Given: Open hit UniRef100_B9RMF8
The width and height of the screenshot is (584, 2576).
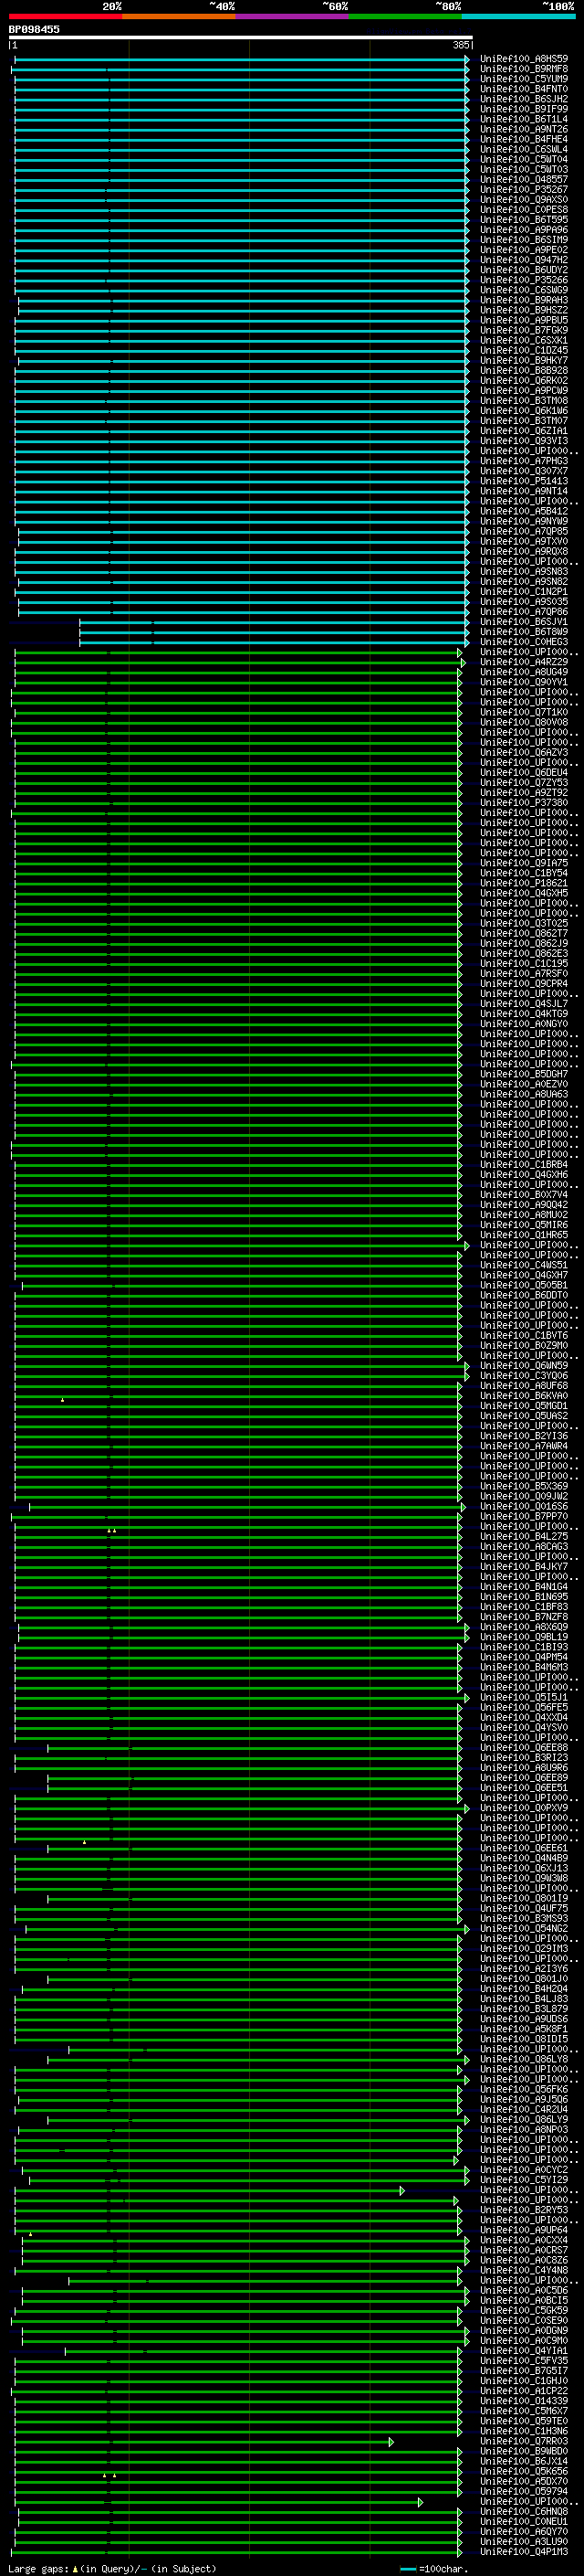Looking at the screenshot, I should (x=524, y=69).
